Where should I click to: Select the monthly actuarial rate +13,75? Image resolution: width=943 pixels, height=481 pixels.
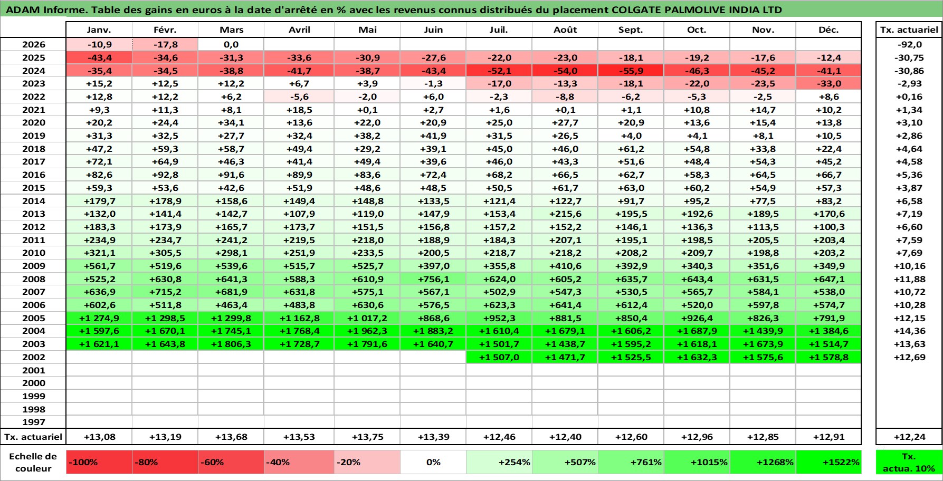[x=367, y=437]
